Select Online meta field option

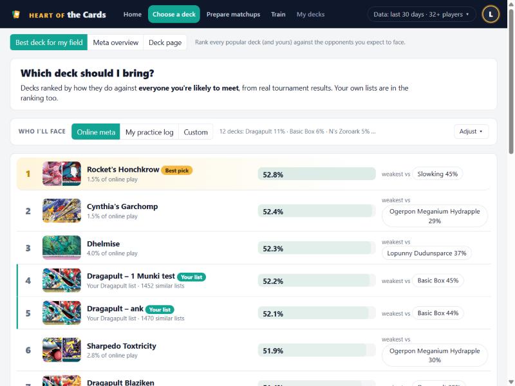click(x=96, y=132)
